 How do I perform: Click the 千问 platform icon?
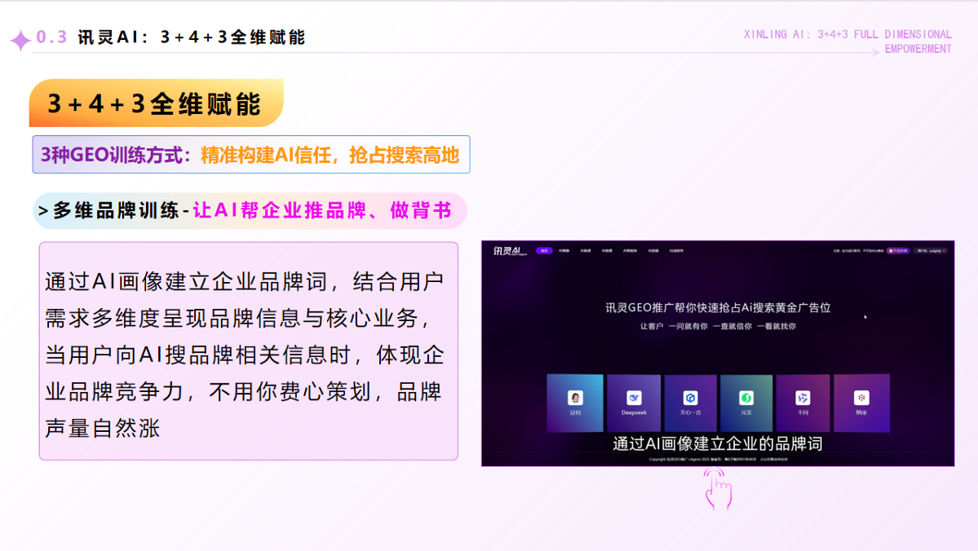(x=803, y=398)
